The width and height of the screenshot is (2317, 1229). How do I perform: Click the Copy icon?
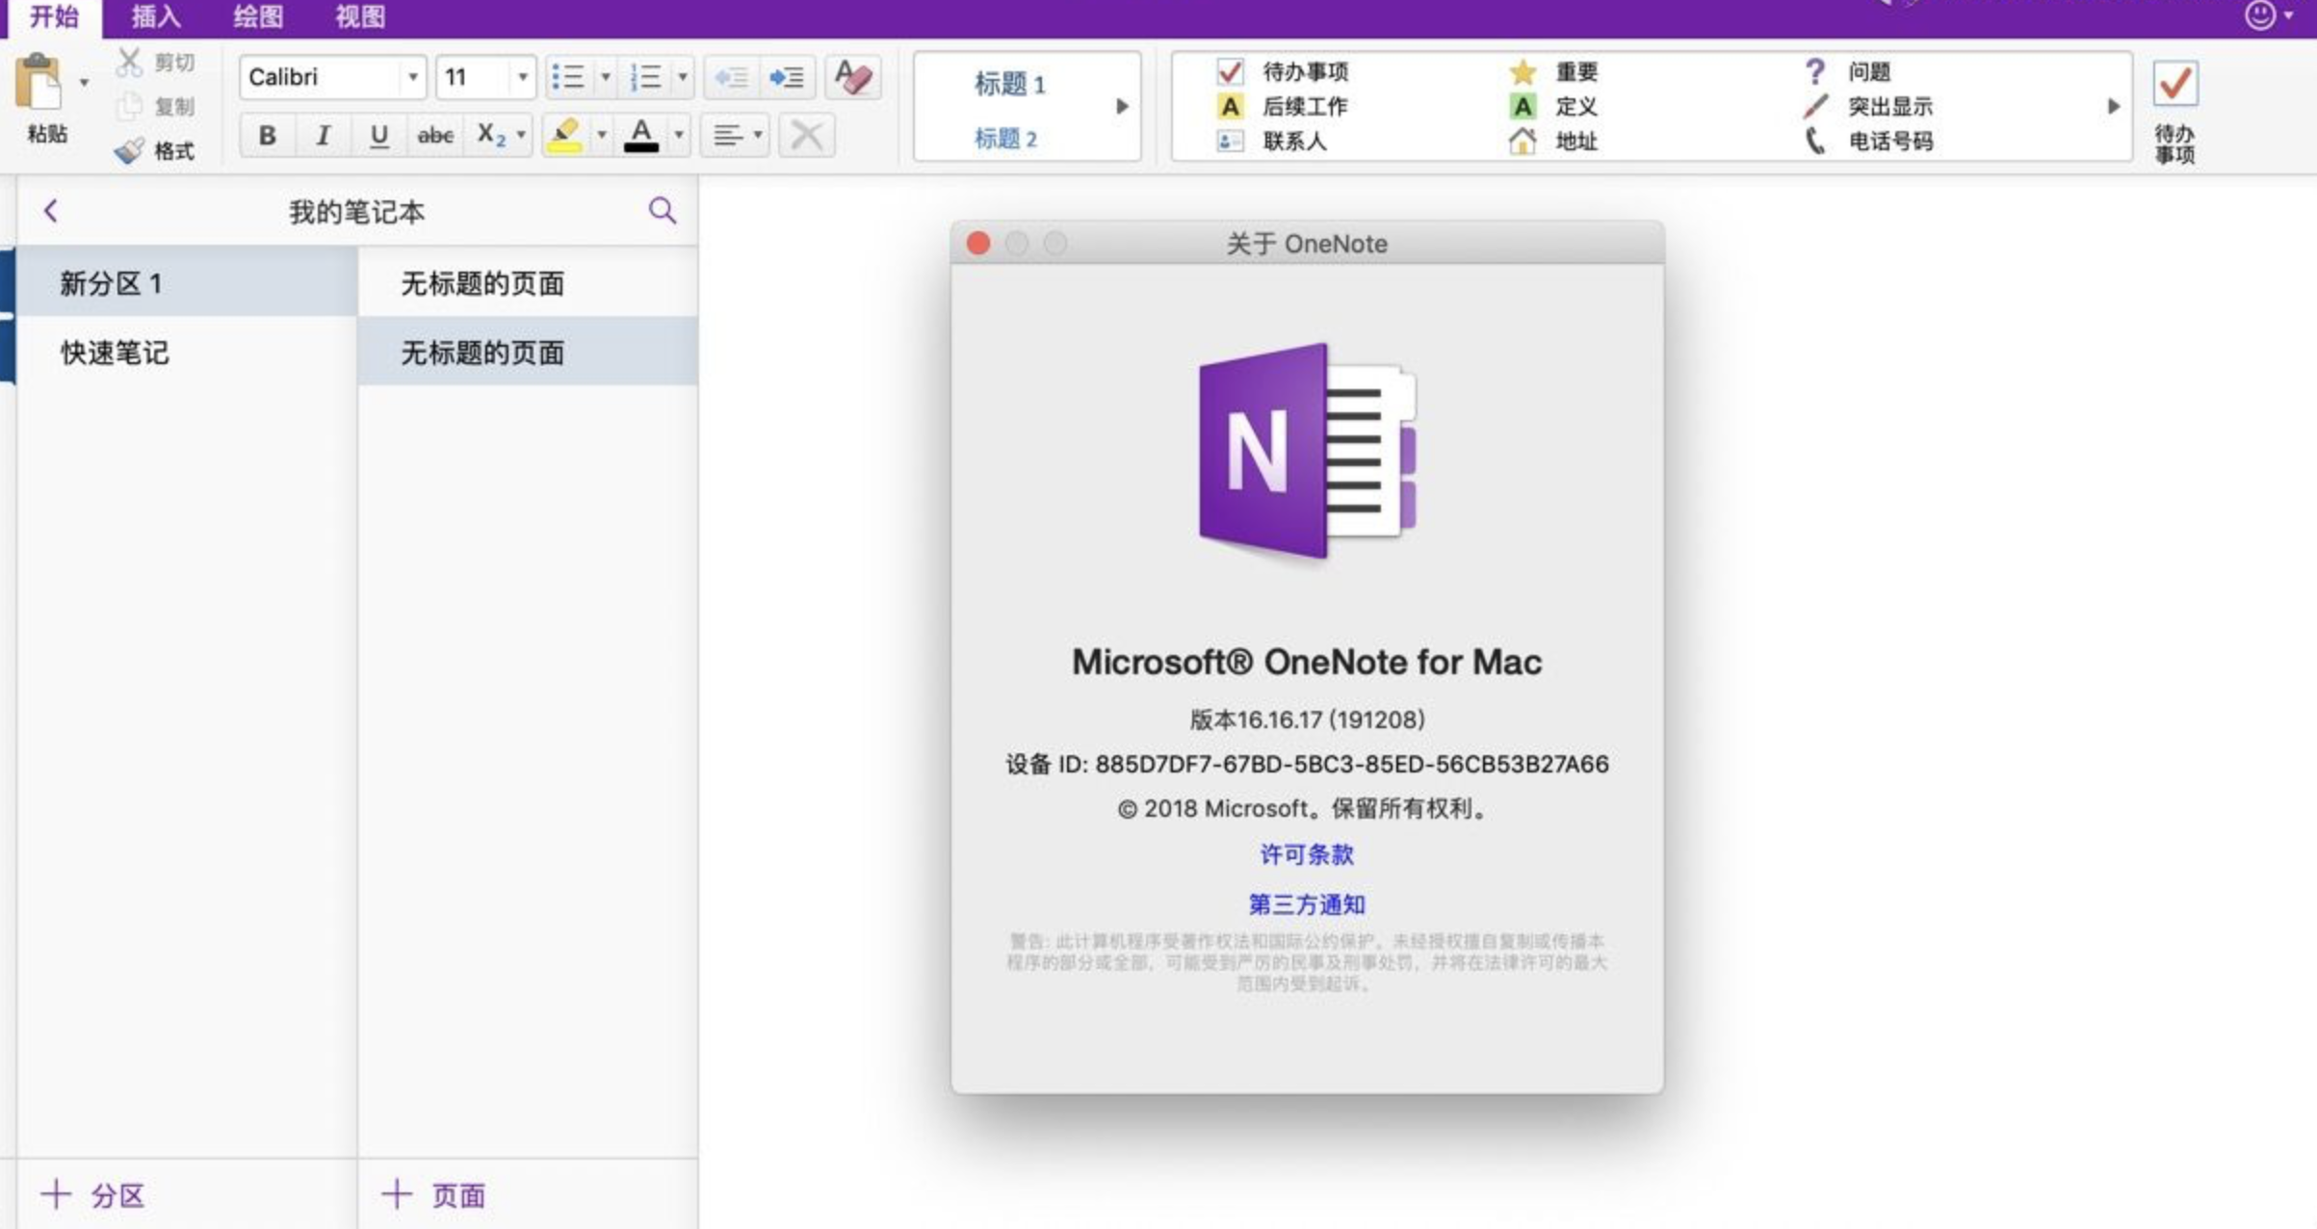129,105
